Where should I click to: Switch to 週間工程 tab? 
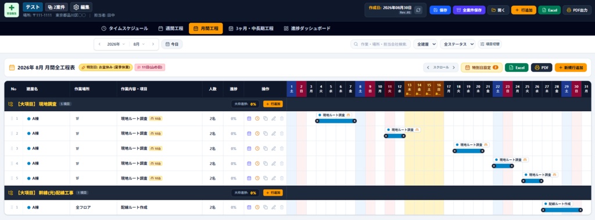click(x=171, y=28)
